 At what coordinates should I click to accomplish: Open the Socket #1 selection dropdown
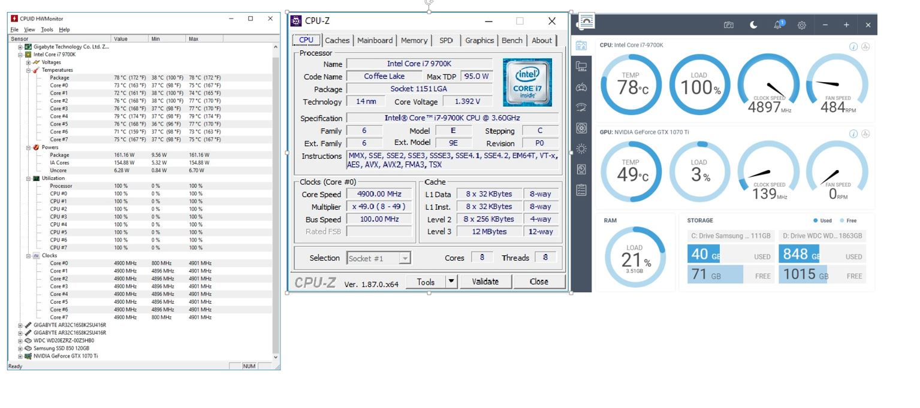point(379,258)
